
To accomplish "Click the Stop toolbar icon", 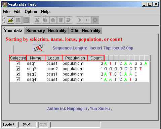I will pos(95,20).
